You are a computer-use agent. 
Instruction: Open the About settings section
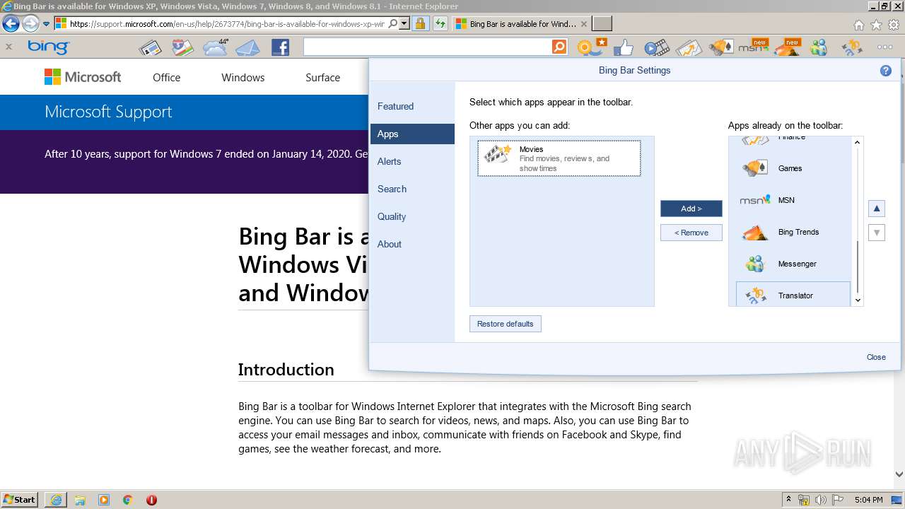[412, 244]
